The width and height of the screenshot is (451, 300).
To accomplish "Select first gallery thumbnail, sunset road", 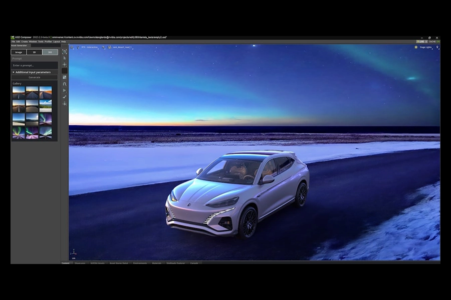I will pos(19,92).
